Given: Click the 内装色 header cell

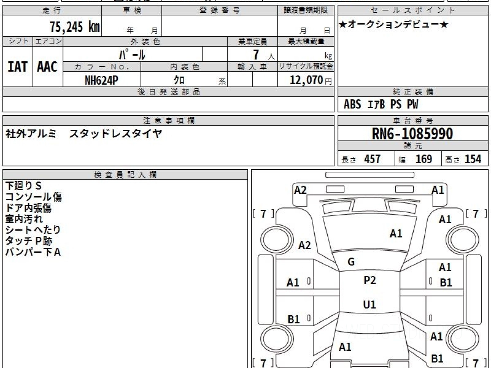Looking at the screenshot, I should pyautogui.click(x=184, y=67).
